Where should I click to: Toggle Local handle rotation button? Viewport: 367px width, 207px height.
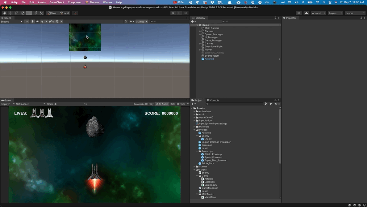(x=64, y=13)
